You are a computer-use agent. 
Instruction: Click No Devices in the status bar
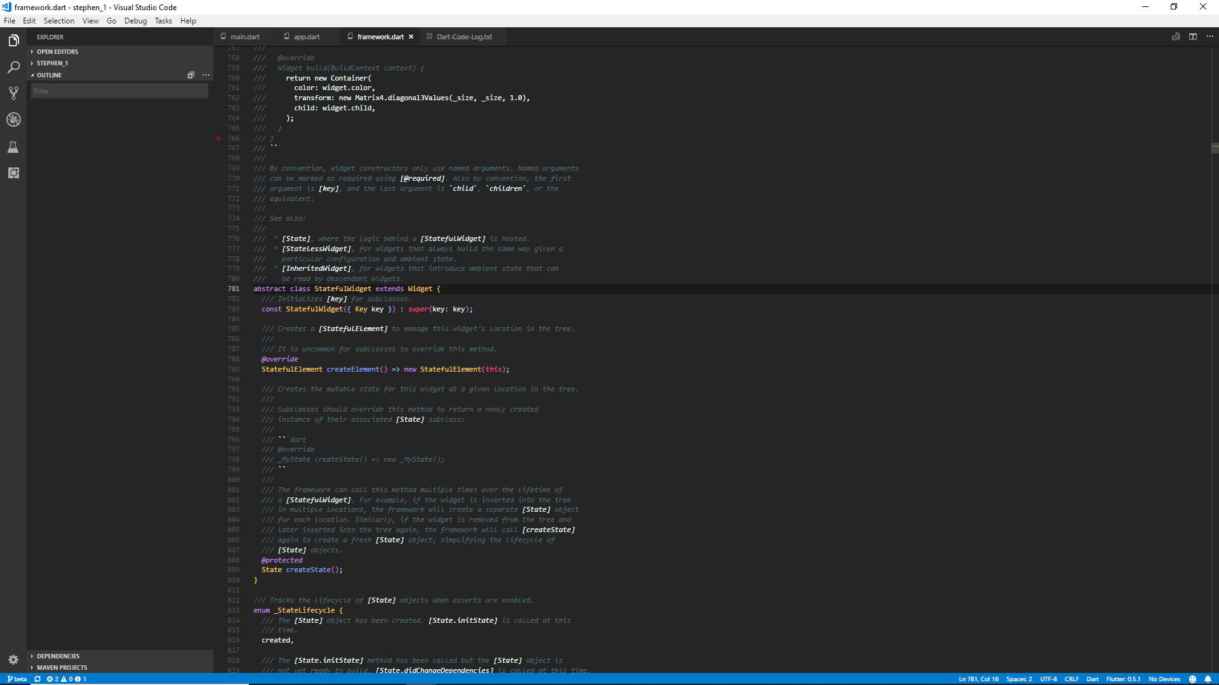1164,679
